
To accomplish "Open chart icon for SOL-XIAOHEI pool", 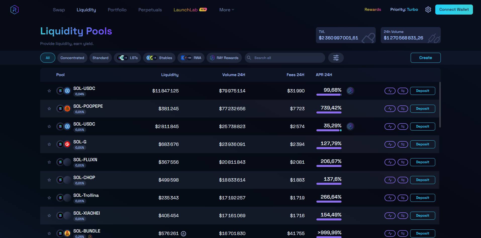I will tap(390, 216).
